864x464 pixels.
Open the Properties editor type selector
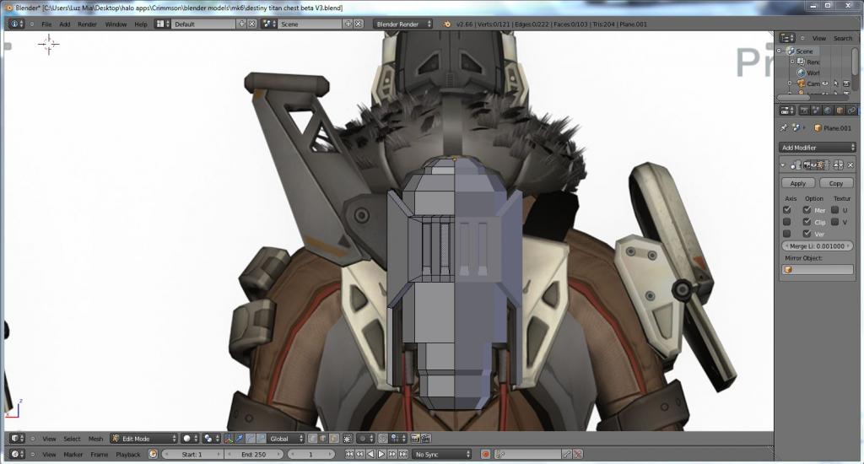pyautogui.click(x=787, y=111)
